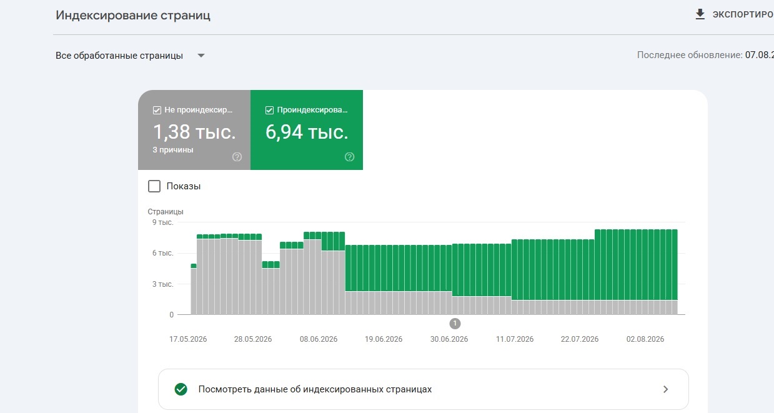774x413 pixels.
Task: Open help icon on the not-indexed gray card
Action: (237, 157)
